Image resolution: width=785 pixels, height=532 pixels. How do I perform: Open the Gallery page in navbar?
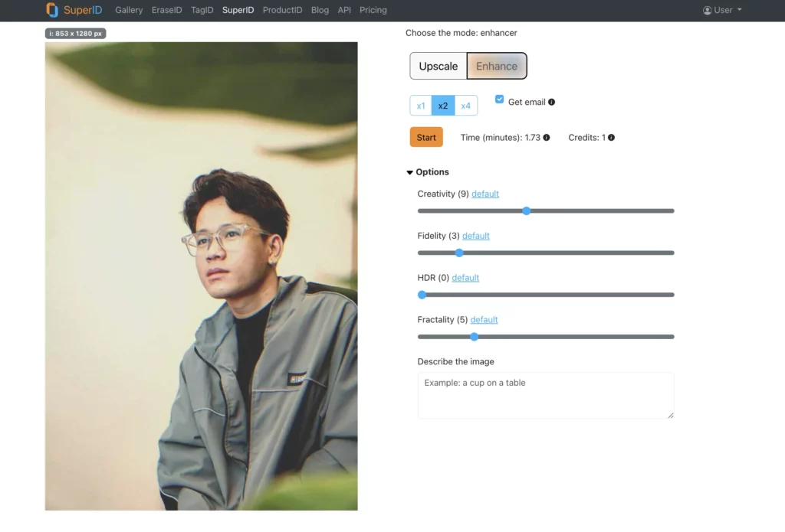pos(129,11)
